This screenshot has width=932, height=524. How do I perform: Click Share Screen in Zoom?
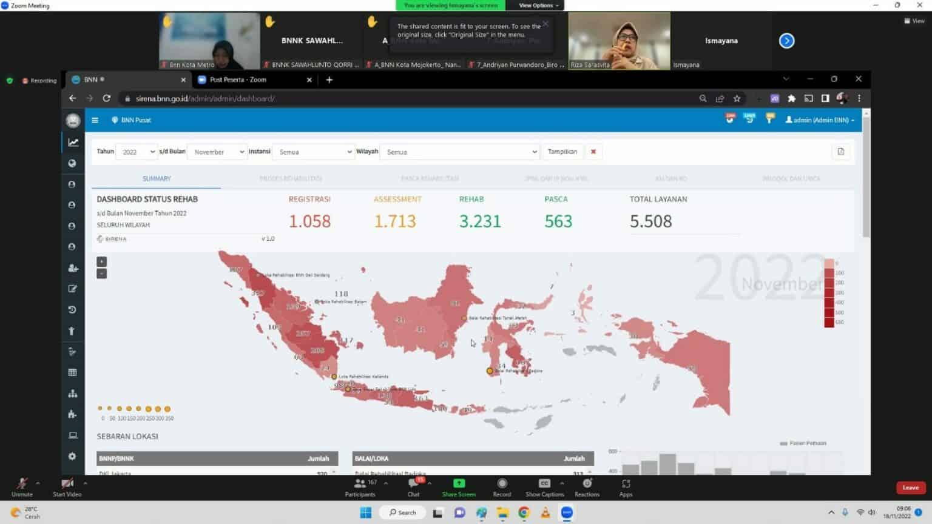[459, 487]
